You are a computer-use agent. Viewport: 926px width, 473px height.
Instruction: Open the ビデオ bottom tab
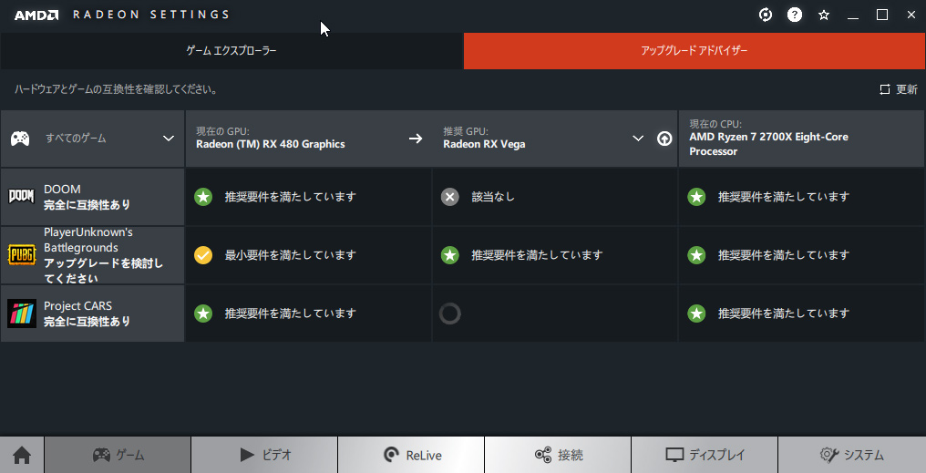264,455
